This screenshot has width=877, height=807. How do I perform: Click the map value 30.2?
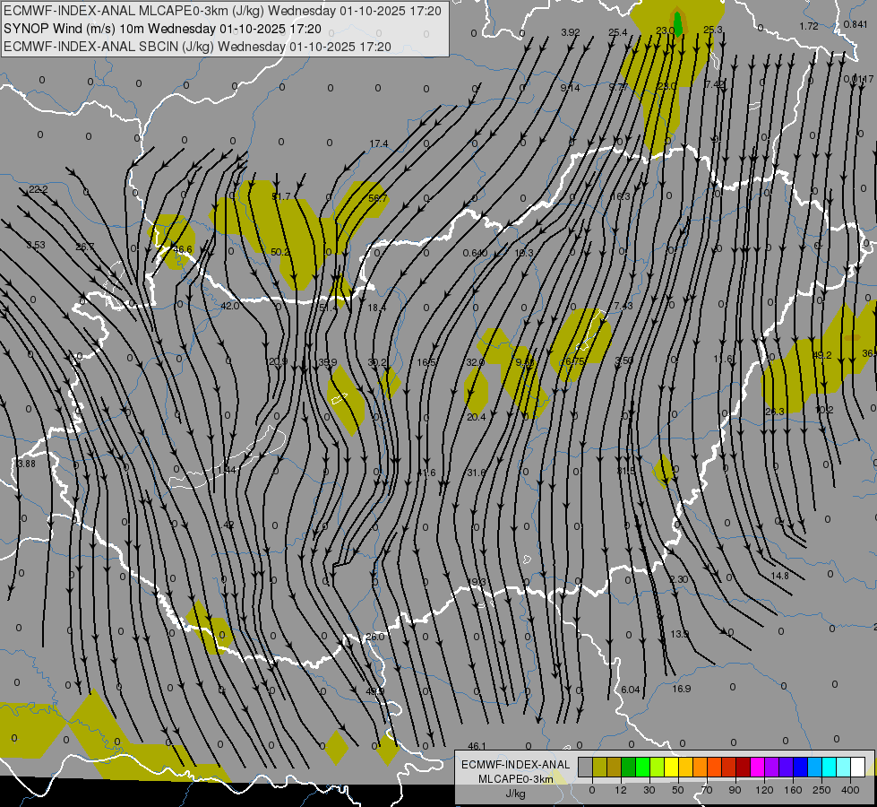(377, 362)
